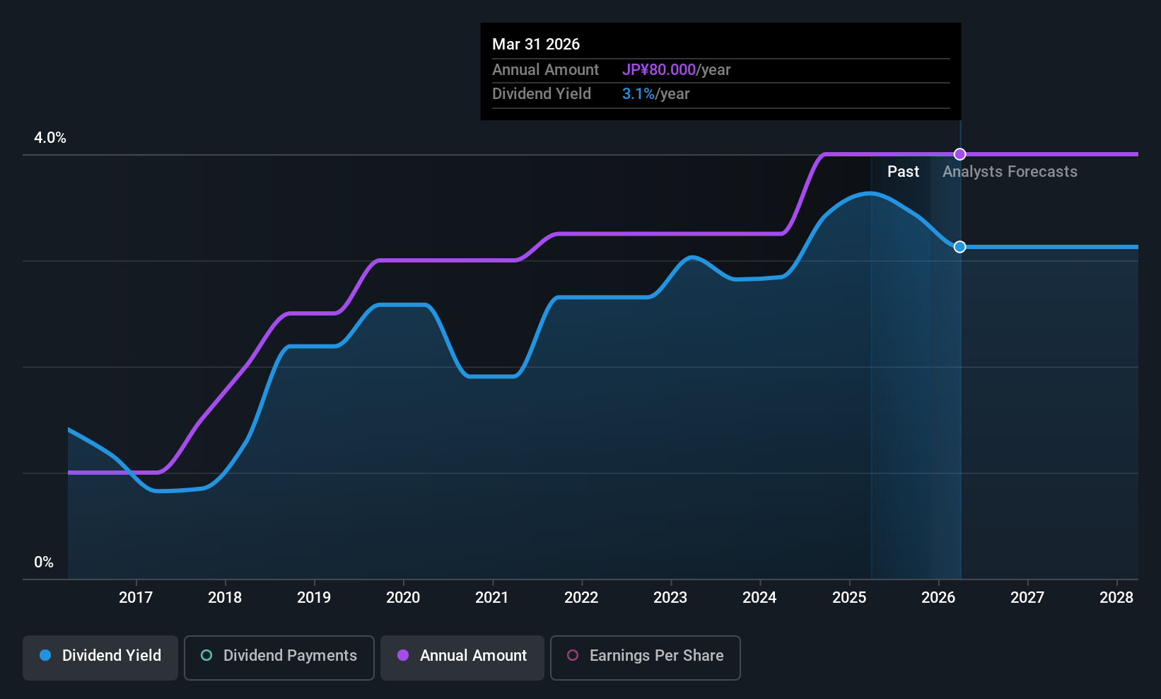Click the JP¥80.000/year tooltip value
This screenshot has height=699, width=1161.
(676, 70)
